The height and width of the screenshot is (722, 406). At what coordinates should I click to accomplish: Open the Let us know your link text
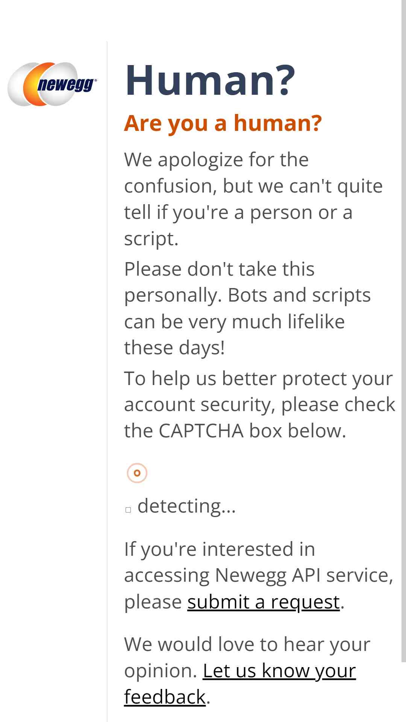[279, 670]
